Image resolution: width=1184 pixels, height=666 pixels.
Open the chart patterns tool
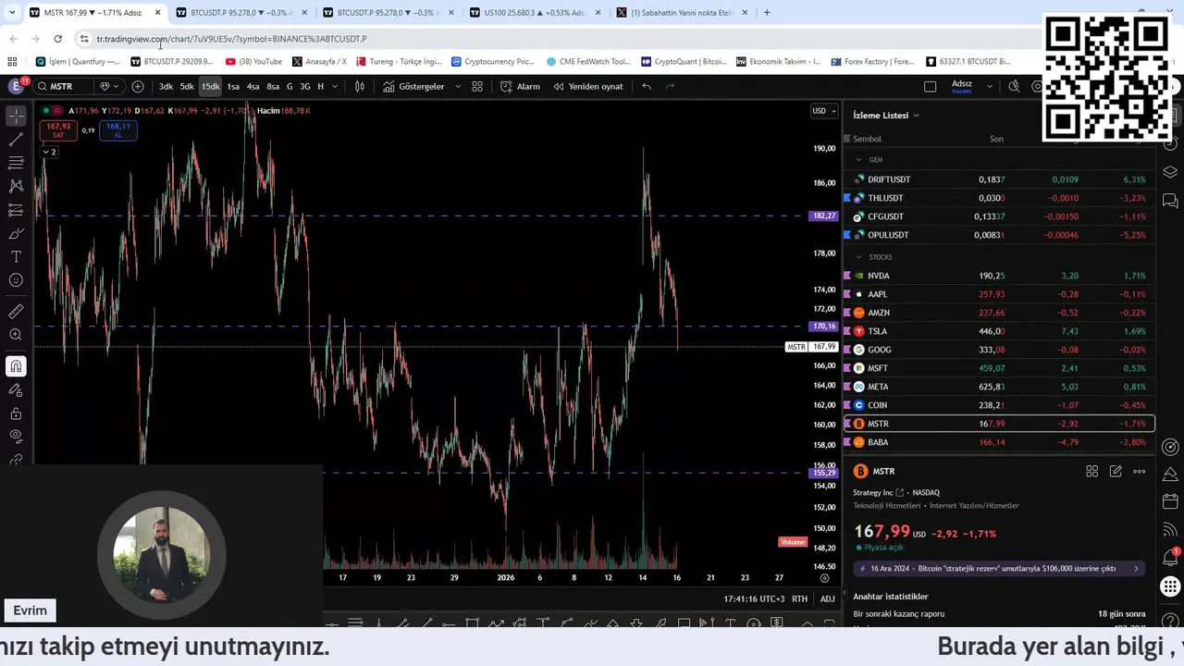(x=16, y=186)
